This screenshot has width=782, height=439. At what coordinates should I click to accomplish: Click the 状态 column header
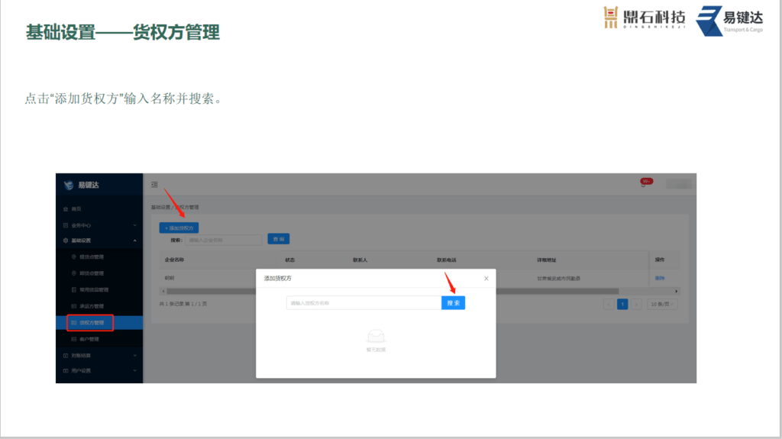click(x=289, y=260)
